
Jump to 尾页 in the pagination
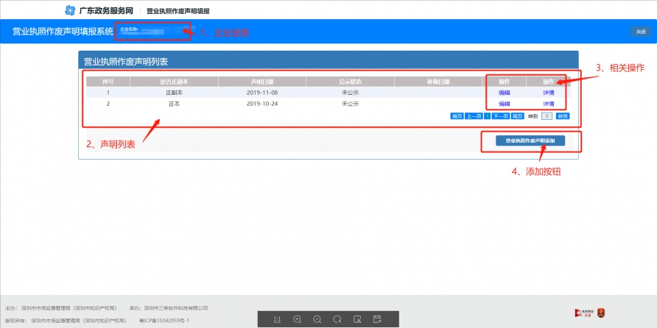[x=518, y=116]
